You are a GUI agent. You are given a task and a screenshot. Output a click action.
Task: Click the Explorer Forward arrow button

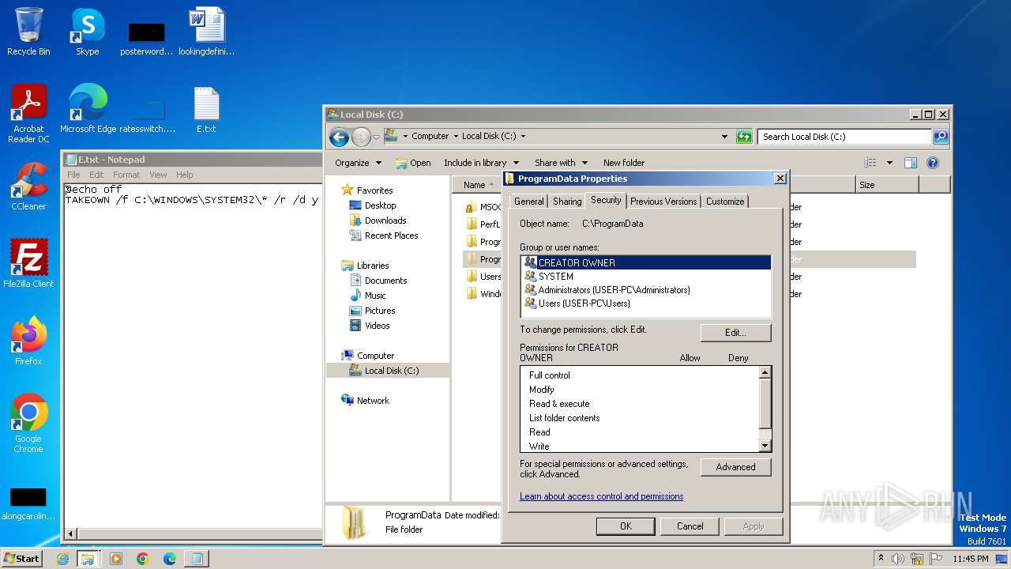click(x=361, y=137)
